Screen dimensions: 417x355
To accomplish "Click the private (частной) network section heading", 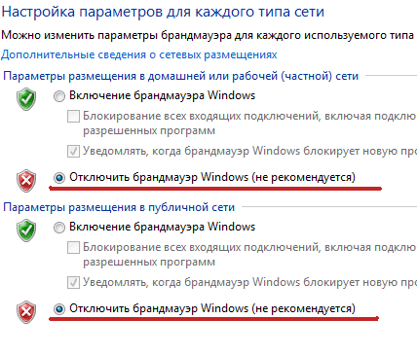I will point(180,76).
